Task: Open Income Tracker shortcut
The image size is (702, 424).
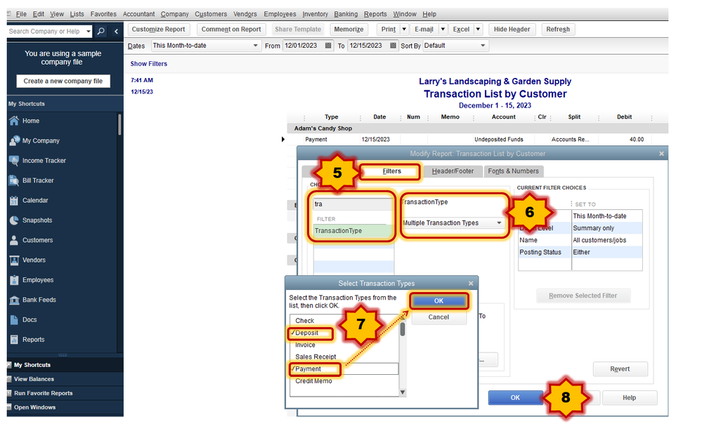Action: [x=44, y=161]
